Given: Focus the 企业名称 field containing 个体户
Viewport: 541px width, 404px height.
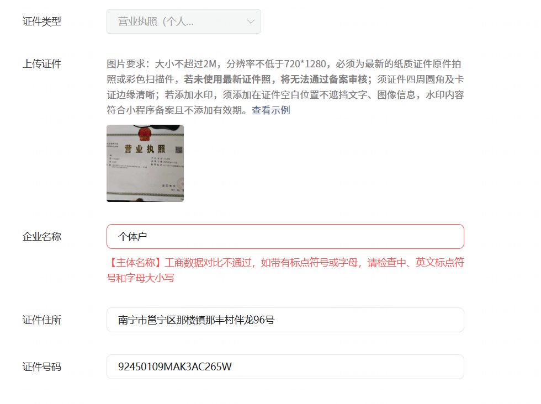Looking at the screenshot, I should (x=285, y=236).
